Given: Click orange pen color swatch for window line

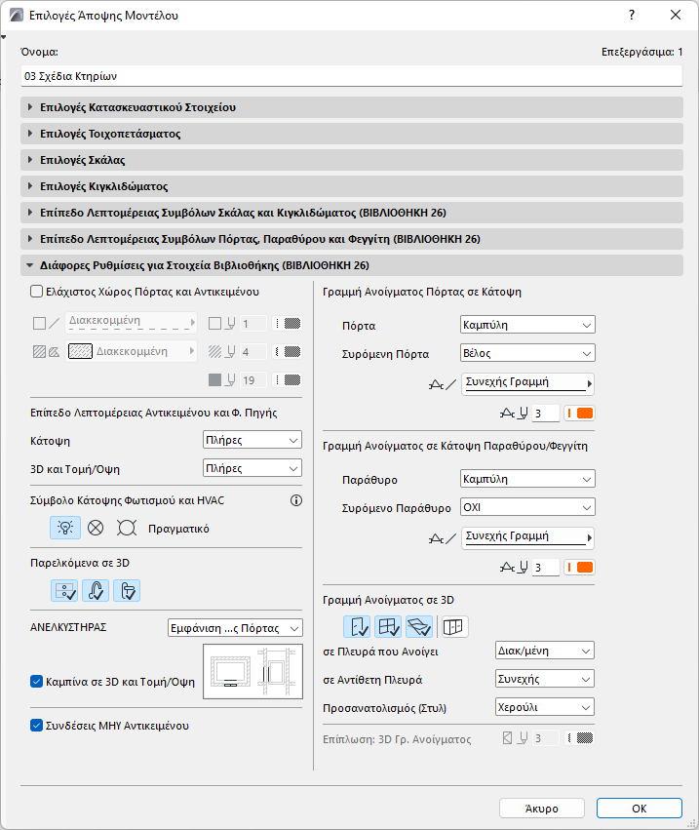Looking at the screenshot, I should coord(579,567).
